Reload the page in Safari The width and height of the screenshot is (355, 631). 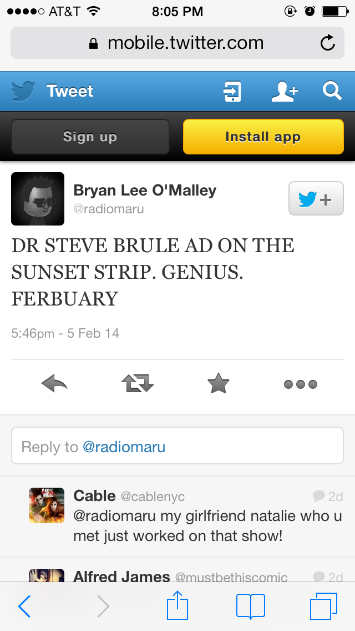tap(328, 43)
